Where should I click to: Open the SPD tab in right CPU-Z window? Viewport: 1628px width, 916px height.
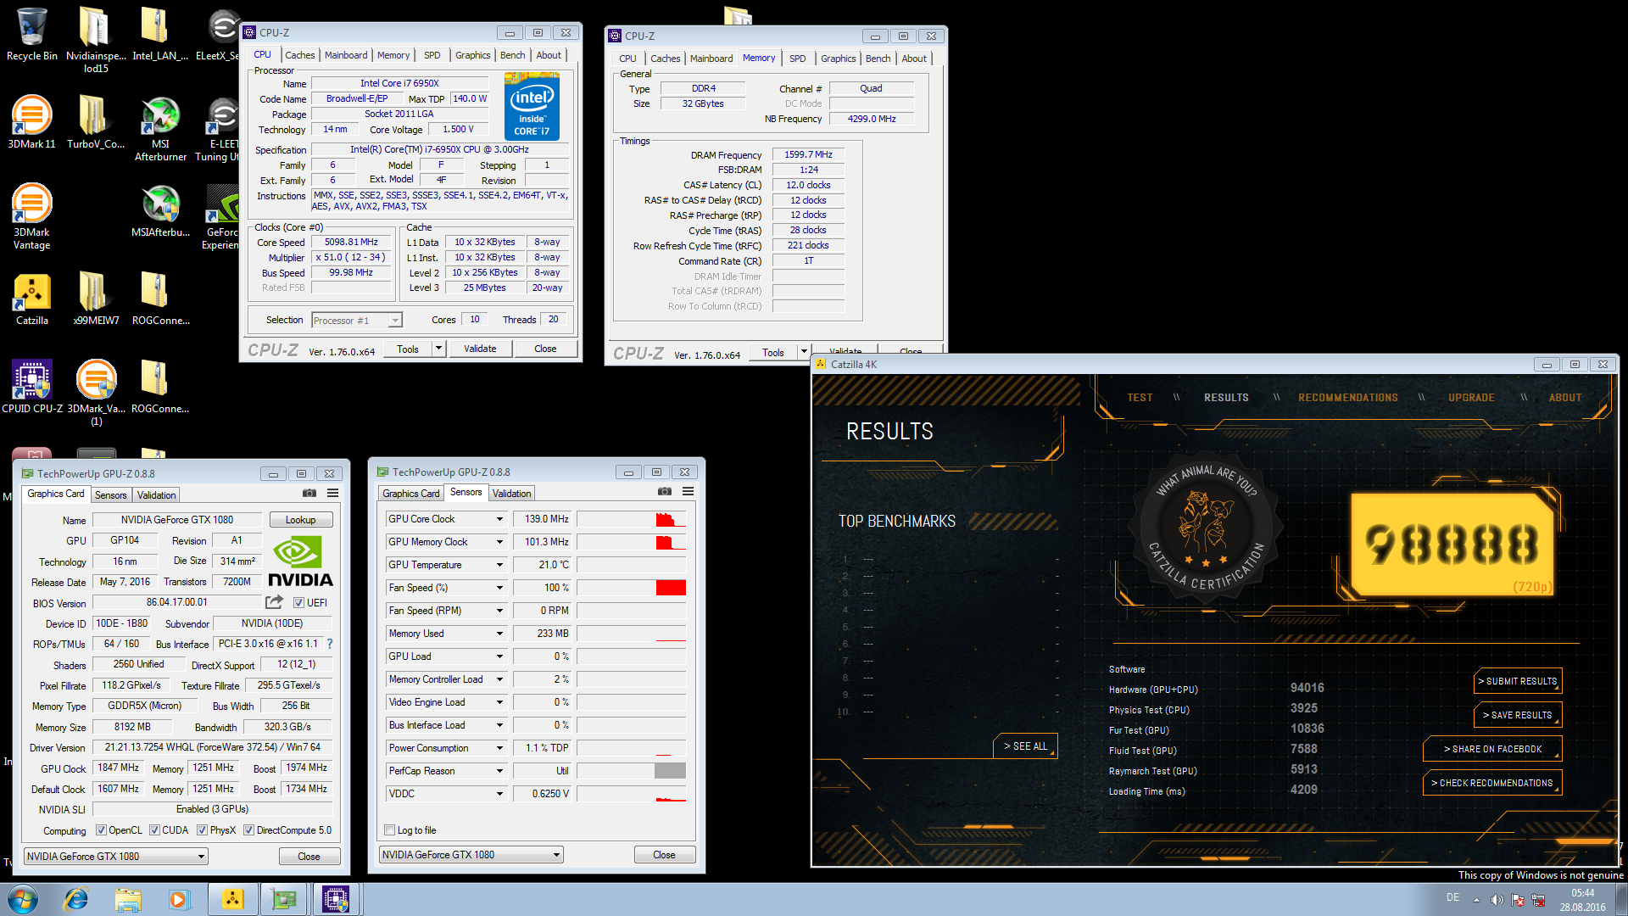pos(798,59)
